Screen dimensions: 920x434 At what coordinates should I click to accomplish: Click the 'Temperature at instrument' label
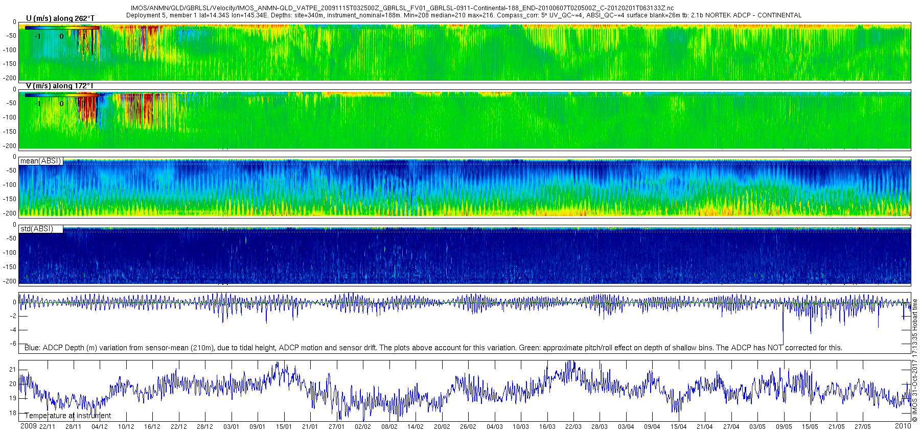point(67,416)
